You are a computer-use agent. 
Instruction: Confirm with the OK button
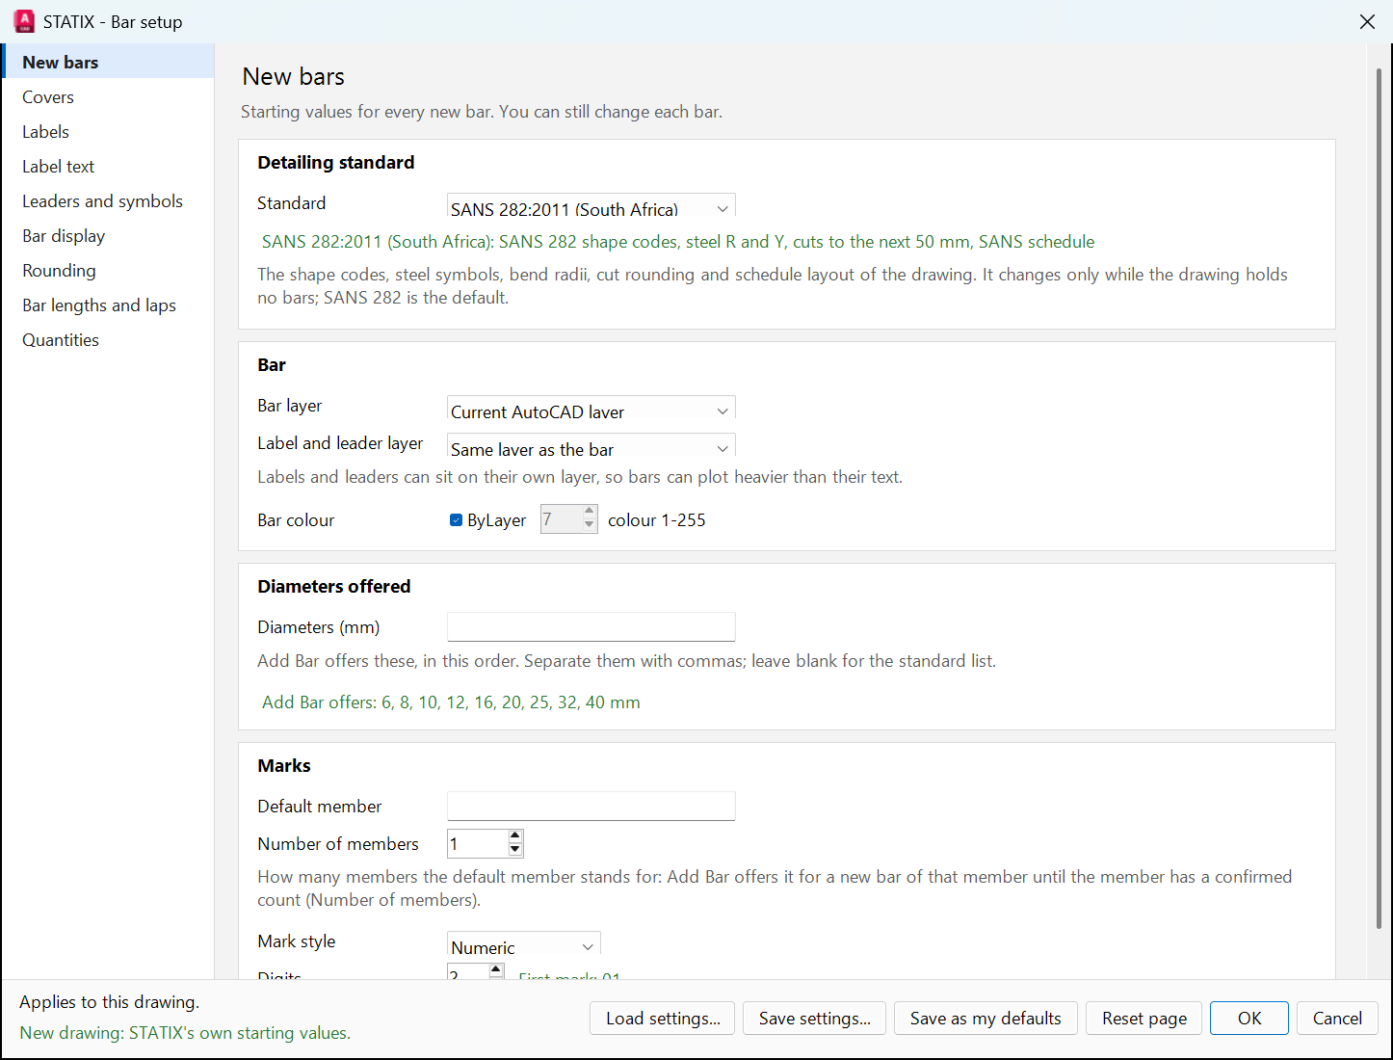pos(1249,1019)
